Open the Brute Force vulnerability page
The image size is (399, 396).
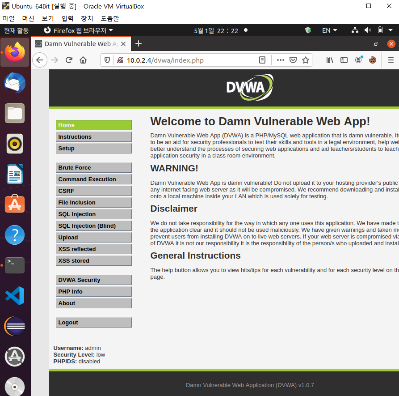[x=94, y=168]
